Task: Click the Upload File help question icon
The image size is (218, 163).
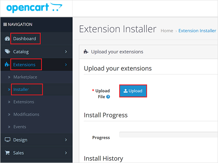Action: pyautogui.click(x=108, y=97)
